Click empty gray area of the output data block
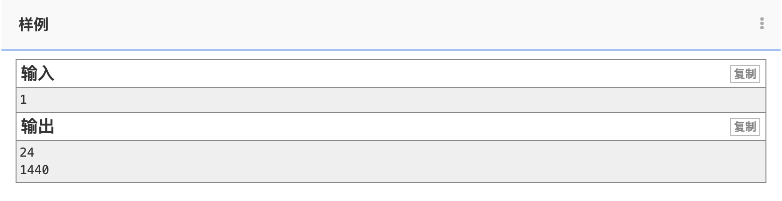The image size is (782, 201). pos(378,161)
